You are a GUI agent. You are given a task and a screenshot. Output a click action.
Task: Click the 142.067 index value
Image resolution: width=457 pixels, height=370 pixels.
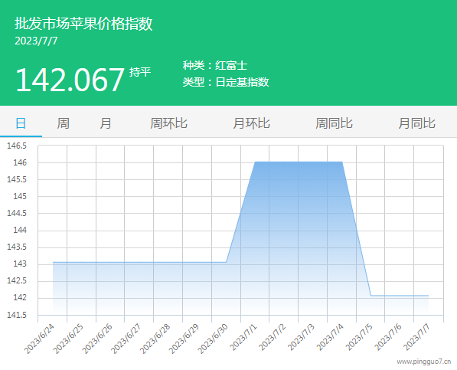tap(70, 80)
